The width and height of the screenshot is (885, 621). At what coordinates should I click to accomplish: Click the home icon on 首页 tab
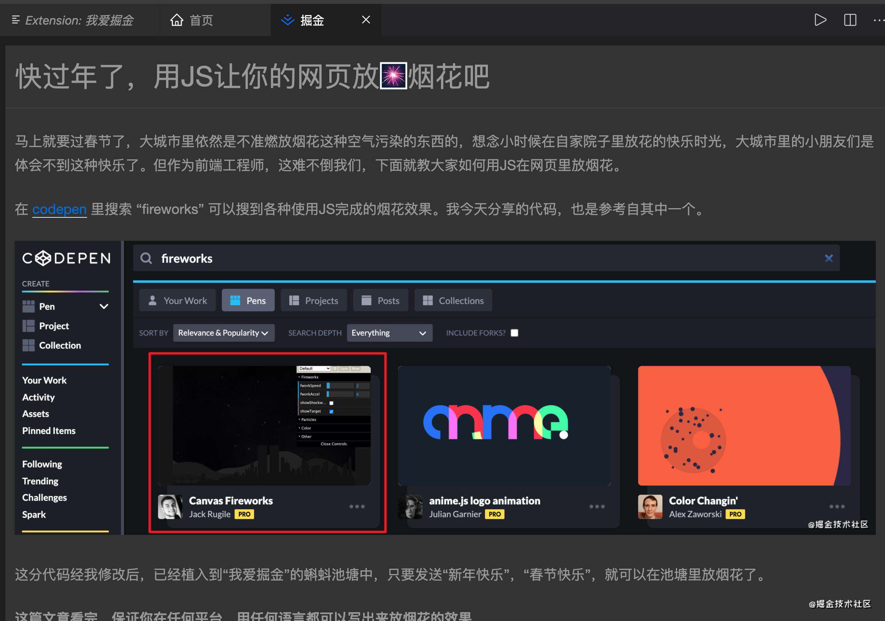pyautogui.click(x=176, y=20)
